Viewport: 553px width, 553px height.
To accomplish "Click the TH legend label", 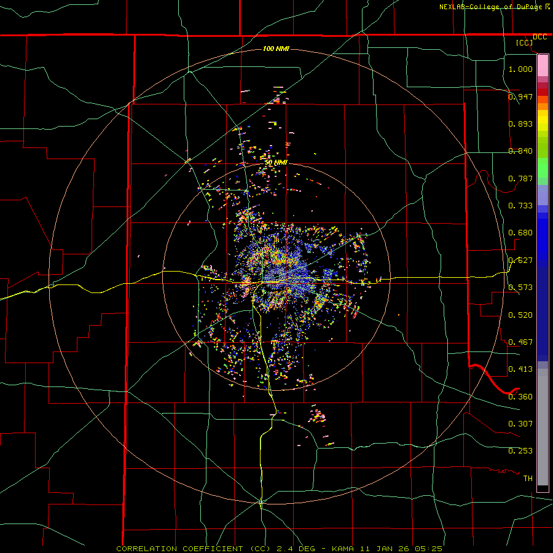I will tap(528, 479).
